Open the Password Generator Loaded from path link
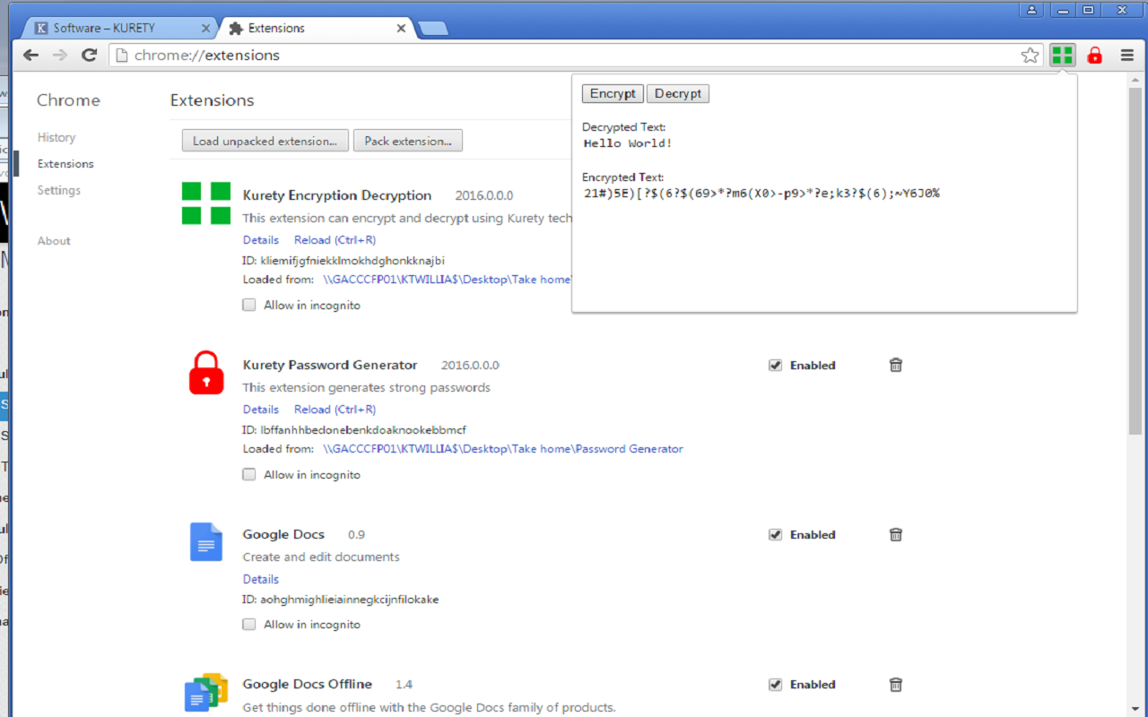 pos(503,449)
